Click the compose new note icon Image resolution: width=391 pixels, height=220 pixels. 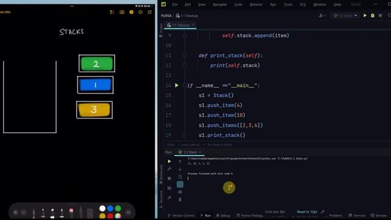coord(150,12)
